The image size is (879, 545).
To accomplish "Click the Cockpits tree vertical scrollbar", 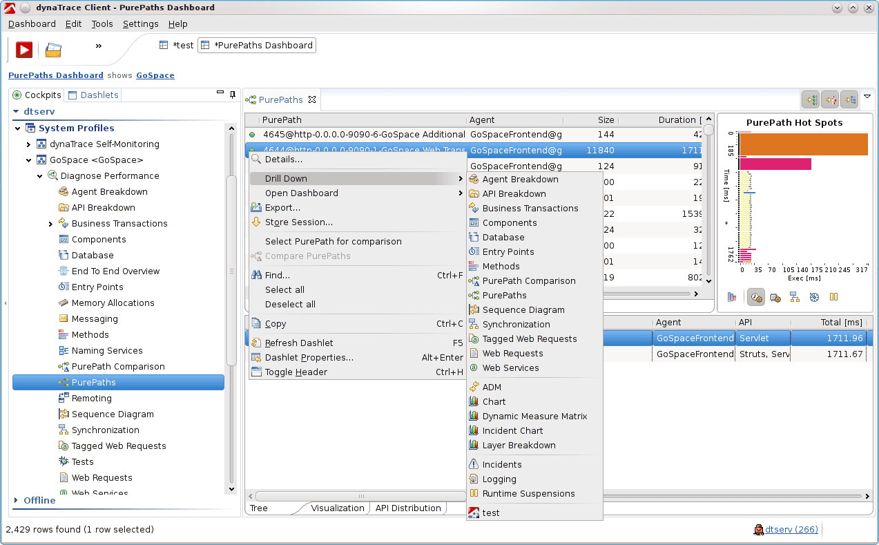I will tap(231, 269).
